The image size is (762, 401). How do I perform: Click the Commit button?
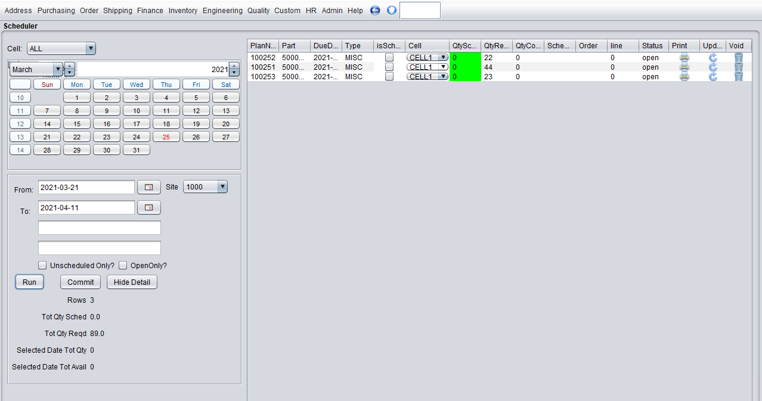point(80,282)
